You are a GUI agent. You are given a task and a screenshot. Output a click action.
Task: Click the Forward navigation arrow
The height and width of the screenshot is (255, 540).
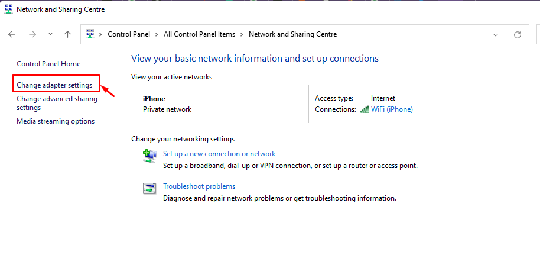pos(32,34)
